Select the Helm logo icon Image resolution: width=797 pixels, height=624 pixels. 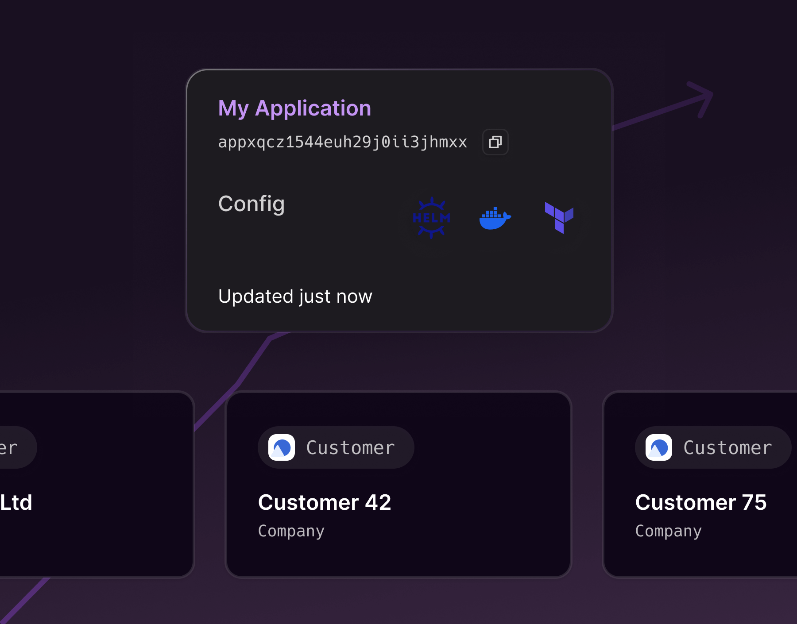click(x=431, y=218)
